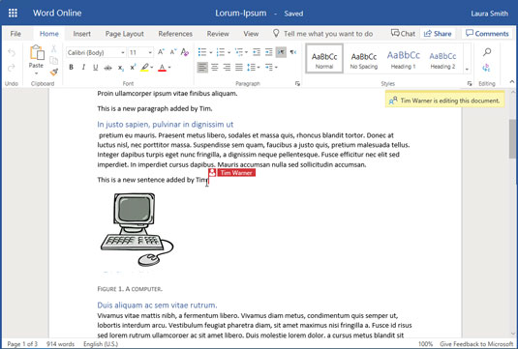
Task: Apply the Heading 2 style
Action: tap(442, 59)
